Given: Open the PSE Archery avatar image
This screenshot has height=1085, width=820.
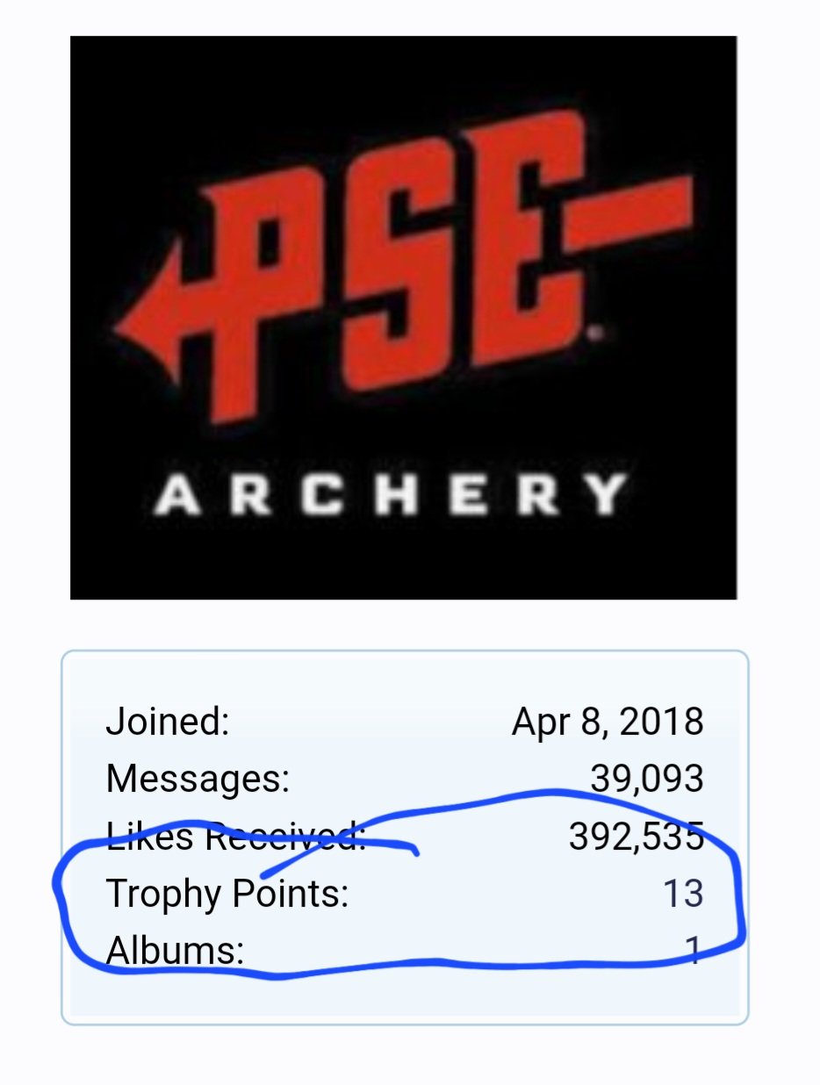Looking at the screenshot, I should [x=403, y=318].
